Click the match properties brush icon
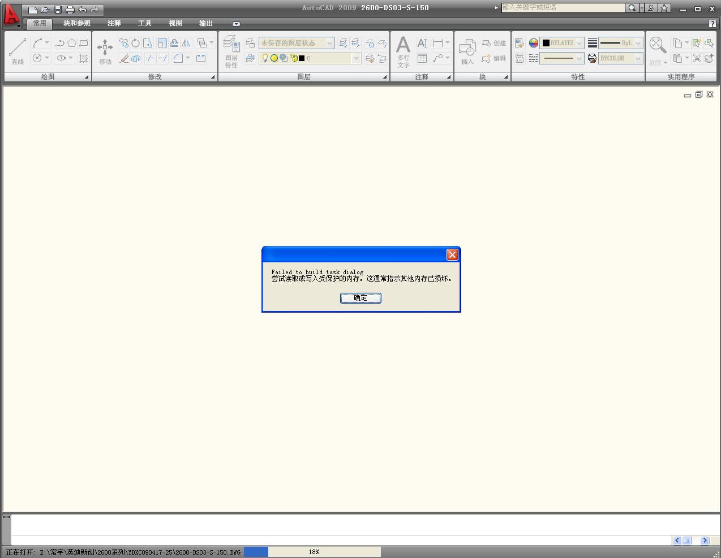Image resolution: width=721 pixels, height=558 pixels. tap(520, 43)
